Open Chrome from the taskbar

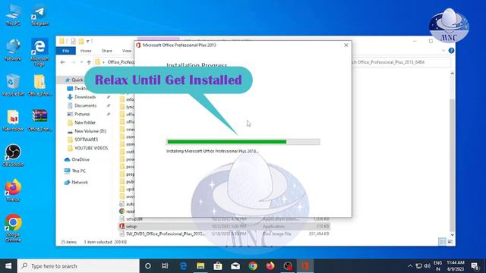tap(253, 266)
